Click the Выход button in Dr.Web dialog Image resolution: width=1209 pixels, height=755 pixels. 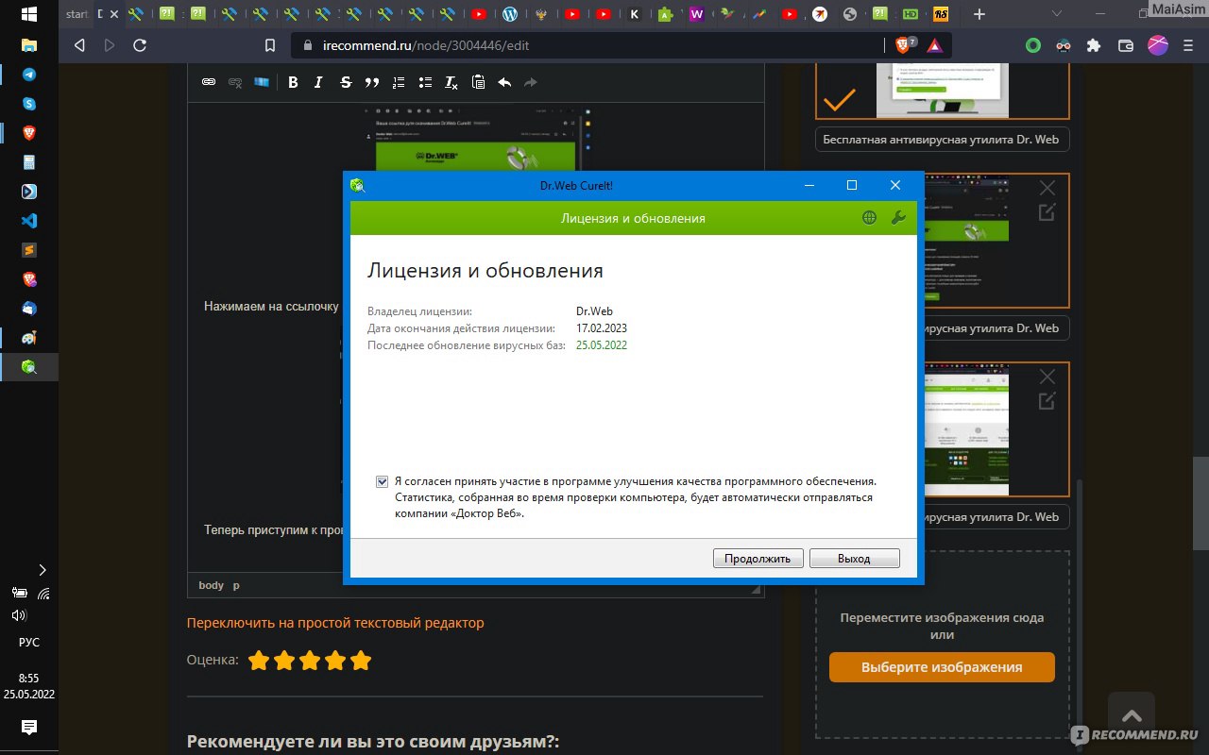(x=854, y=558)
